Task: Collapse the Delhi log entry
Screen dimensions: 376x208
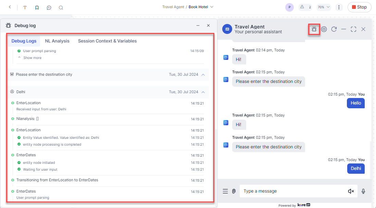Action: pos(203,92)
